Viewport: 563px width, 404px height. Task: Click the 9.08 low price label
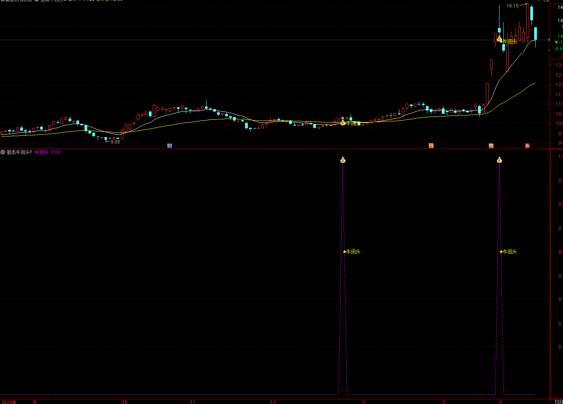(x=115, y=142)
